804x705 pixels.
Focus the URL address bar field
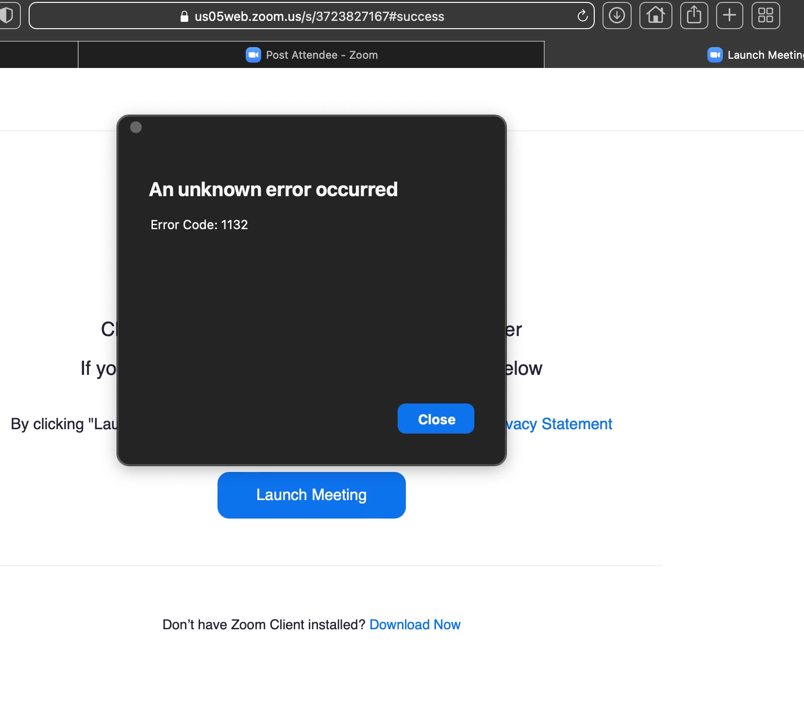coord(312,16)
